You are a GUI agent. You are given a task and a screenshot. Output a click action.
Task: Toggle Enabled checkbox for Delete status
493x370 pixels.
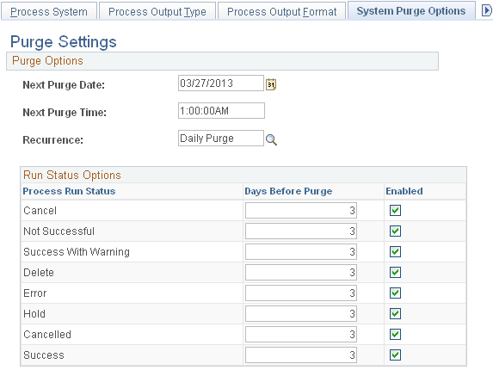tap(395, 272)
